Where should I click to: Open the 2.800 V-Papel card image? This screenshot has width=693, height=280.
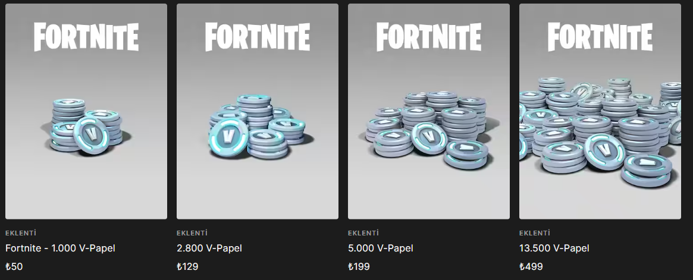(x=257, y=111)
